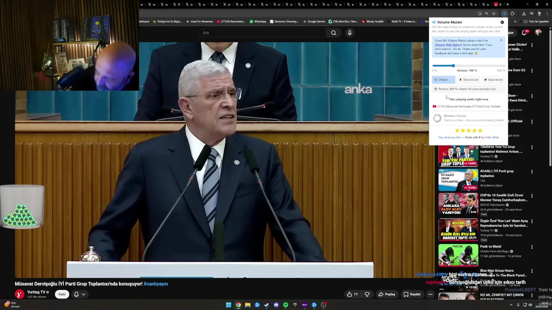Viewport: 552px width, 310px height.
Task: Open the Pay what you like link
Action: (x=449, y=137)
